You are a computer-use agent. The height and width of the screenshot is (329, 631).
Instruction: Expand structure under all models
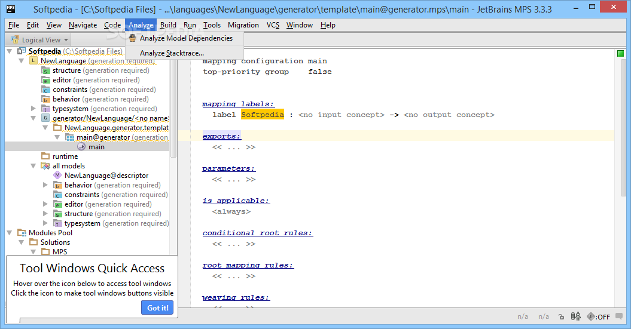click(x=45, y=214)
